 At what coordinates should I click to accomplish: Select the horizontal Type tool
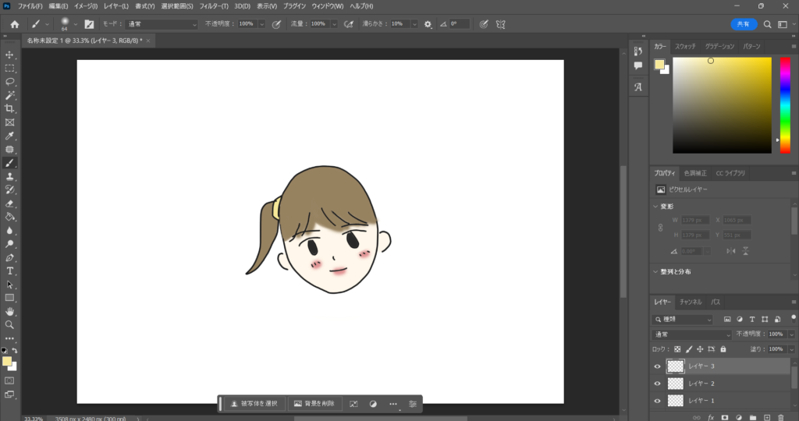click(x=10, y=271)
